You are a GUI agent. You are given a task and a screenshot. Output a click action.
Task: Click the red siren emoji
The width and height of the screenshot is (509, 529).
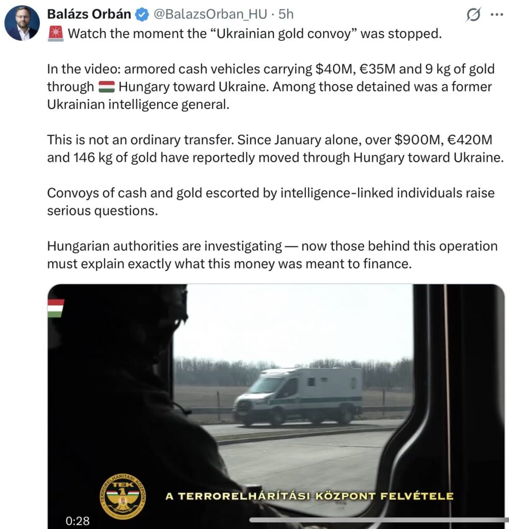pos(56,34)
